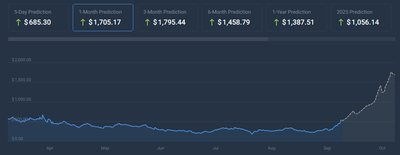Select the 5-Day Prediction card

click(x=39, y=18)
